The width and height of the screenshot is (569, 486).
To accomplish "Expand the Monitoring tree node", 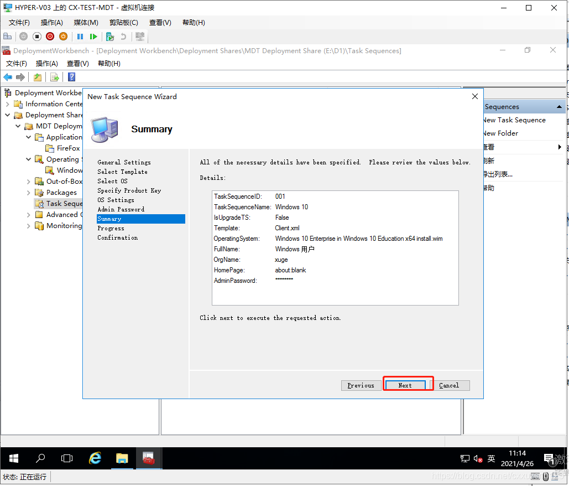I will pos(29,226).
